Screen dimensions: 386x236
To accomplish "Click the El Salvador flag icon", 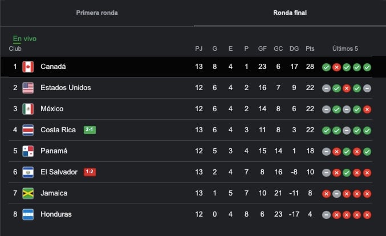I will (x=28, y=172).
